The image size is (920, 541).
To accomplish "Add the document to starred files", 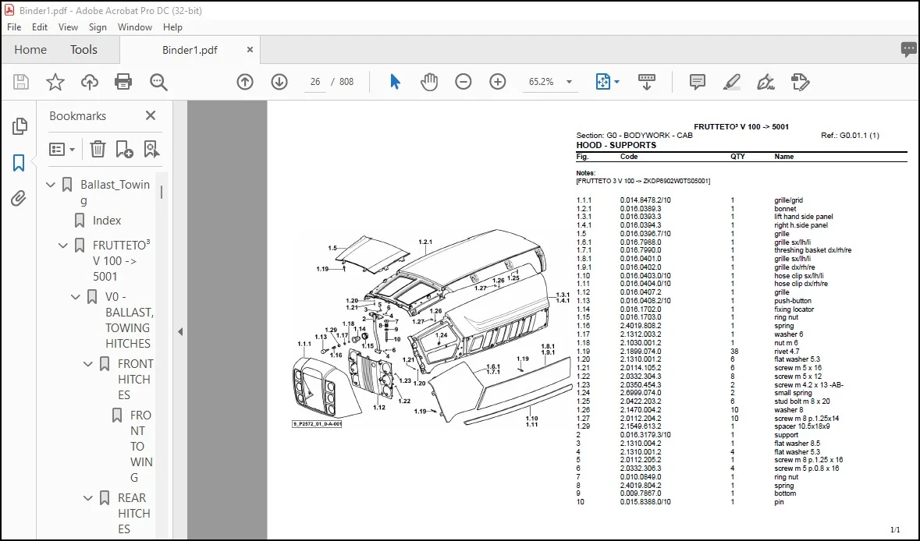I will tap(55, 82).
